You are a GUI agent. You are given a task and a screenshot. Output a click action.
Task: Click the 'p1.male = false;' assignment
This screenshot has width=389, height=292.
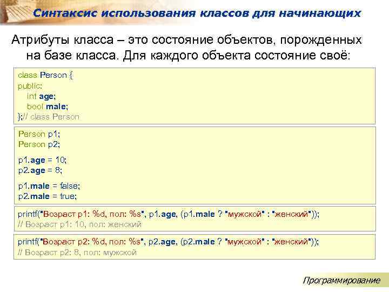click(x=49, y=186)
